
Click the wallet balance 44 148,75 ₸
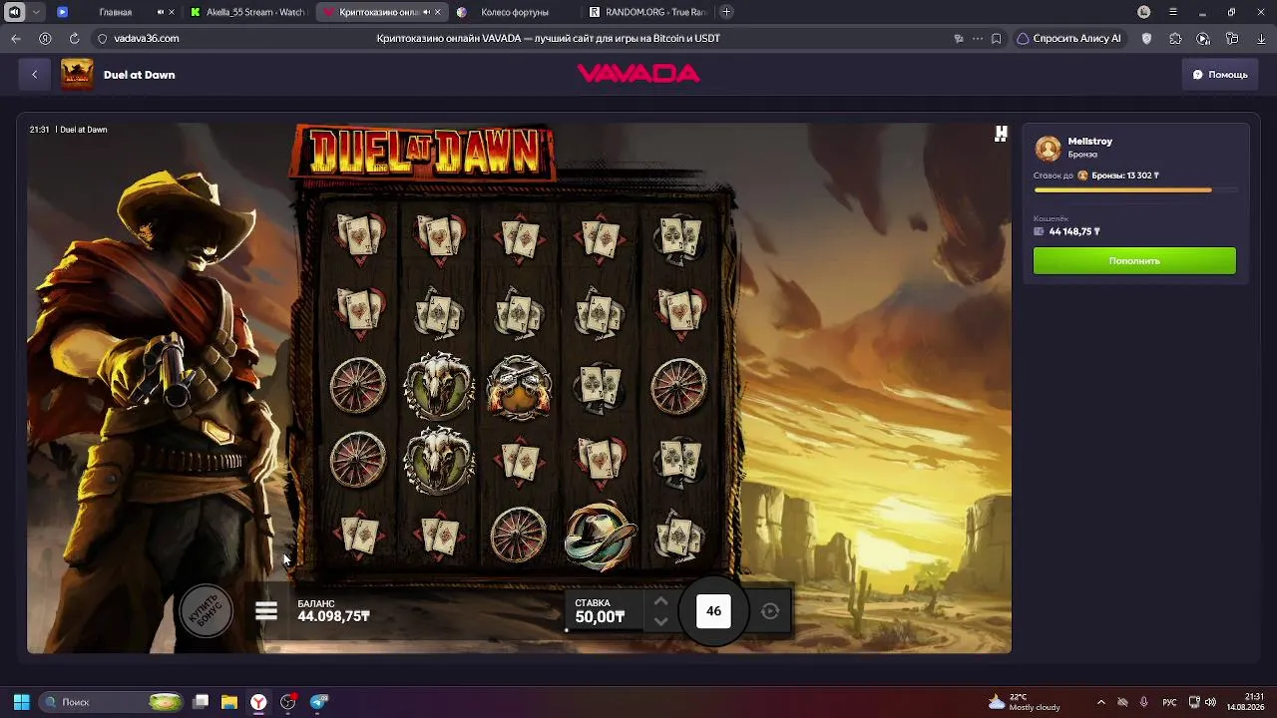(1074, 231)
